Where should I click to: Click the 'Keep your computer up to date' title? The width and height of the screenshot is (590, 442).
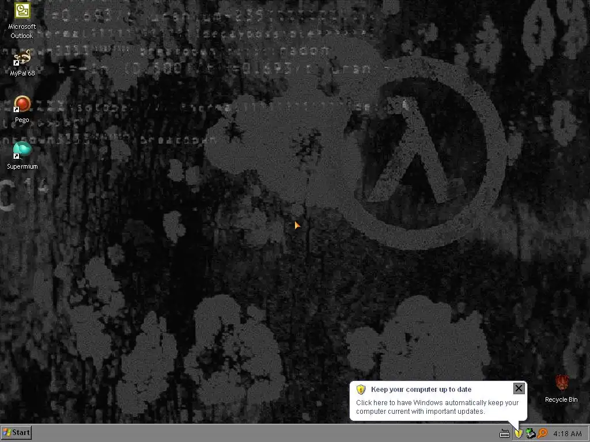pos(421,390)
